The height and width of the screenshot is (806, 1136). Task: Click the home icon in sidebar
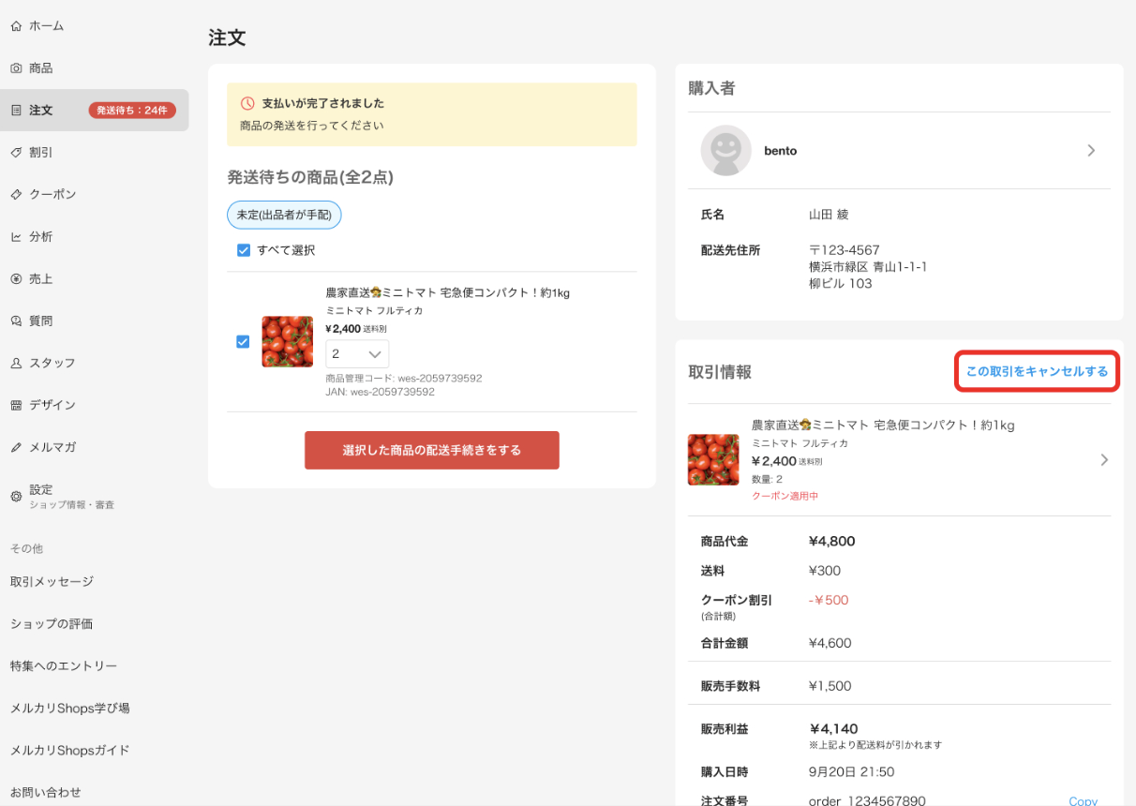coord(16,26)
